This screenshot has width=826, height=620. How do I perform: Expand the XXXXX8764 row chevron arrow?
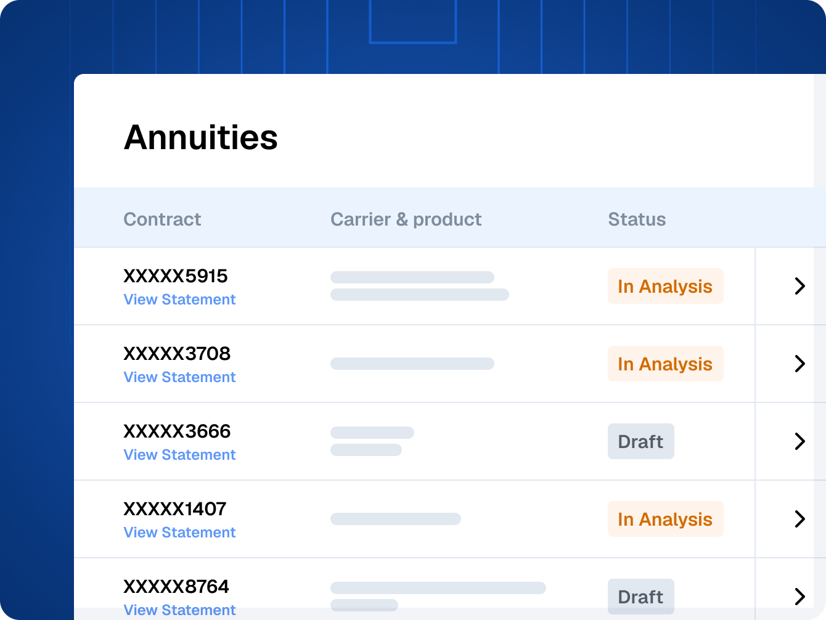tap(799, 597)
